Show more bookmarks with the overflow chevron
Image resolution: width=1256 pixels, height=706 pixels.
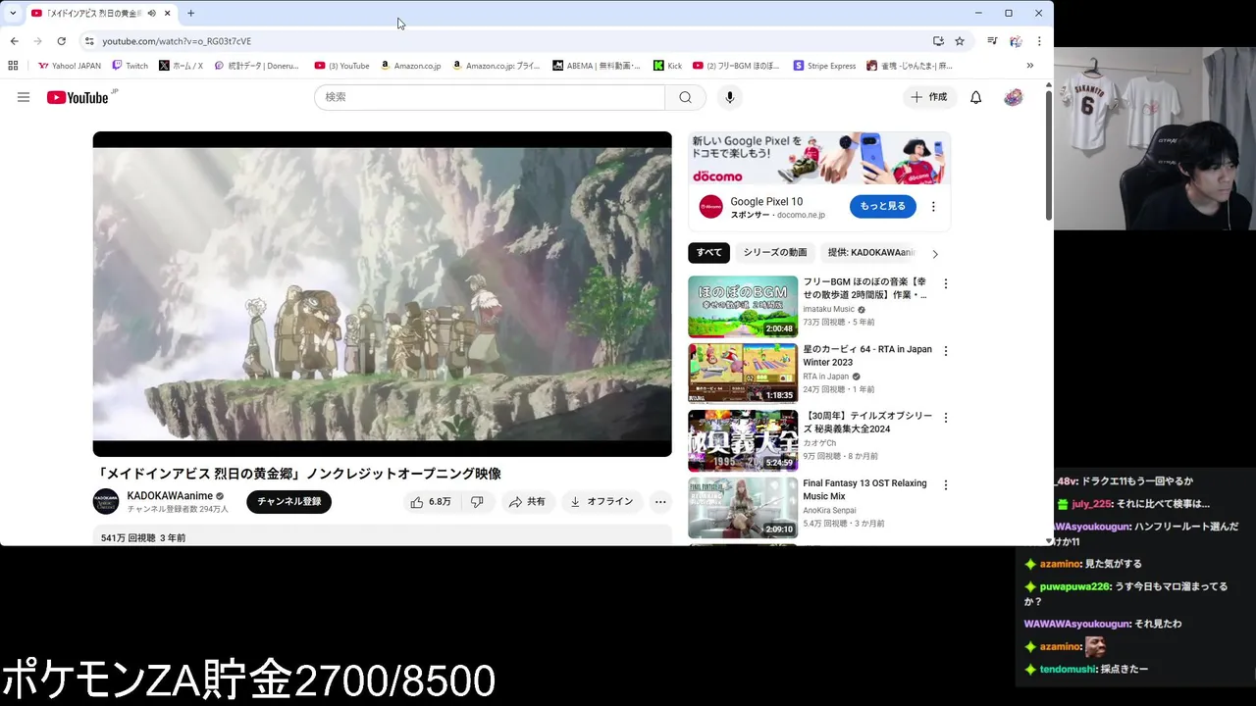coord(1029,66)
